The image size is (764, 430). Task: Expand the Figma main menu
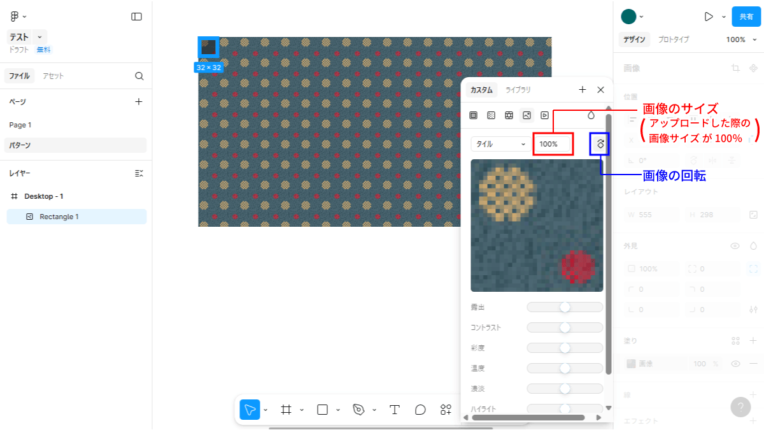(18, 17)
